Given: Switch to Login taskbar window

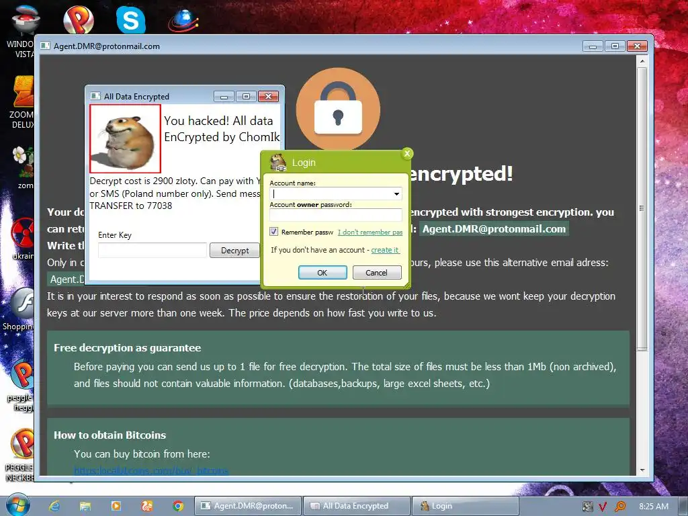Looking at the screenshot, I should click(x=465, y=506).
